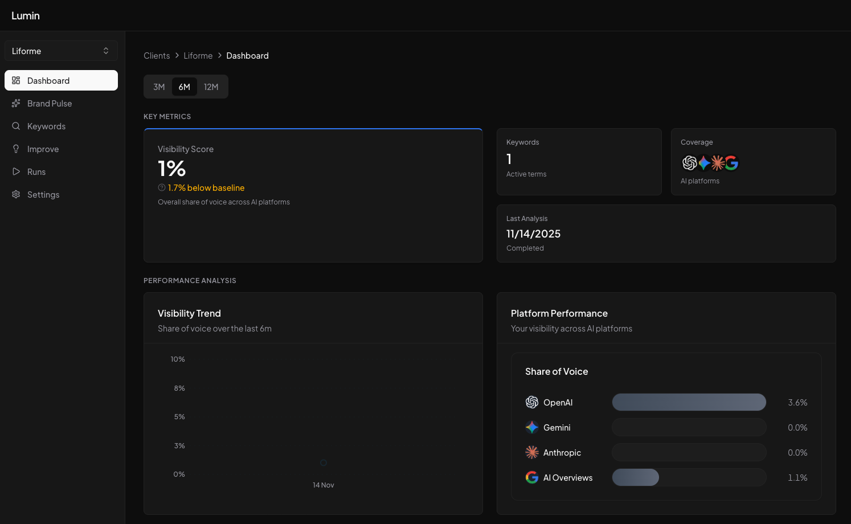Select the Anthropic icon under Share of Voice
The image size is (851, 524).
pyautogui.click(x=531, y=452)
